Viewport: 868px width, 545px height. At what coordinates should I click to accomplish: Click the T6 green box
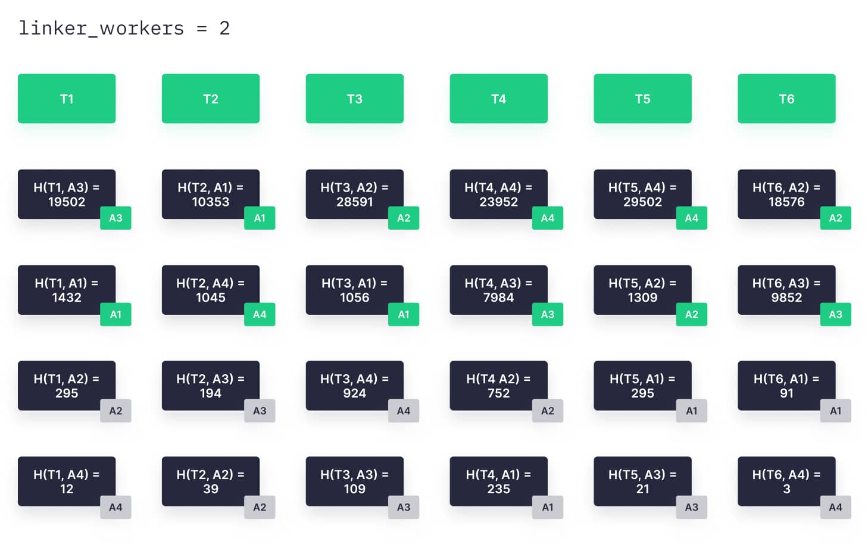tap(786, 99)
